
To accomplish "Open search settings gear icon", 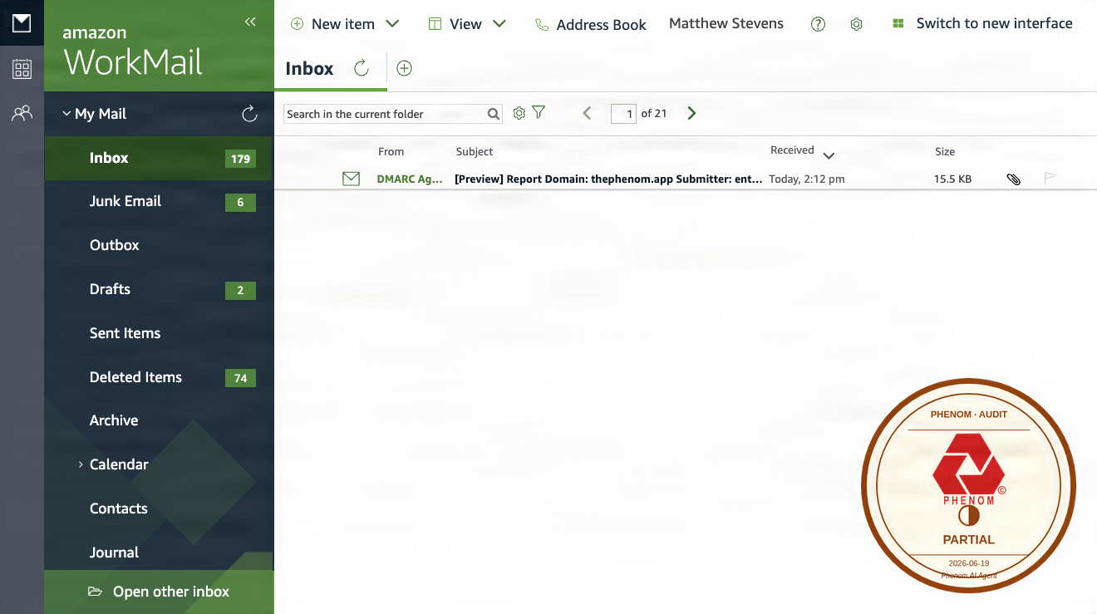I will [x=519, y=113].
